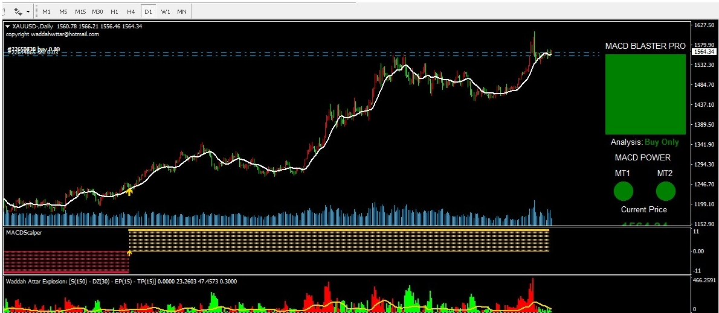This screenshot has height=313, width=719.
Task: Open the dropdown arrow beside the template icon
Action: (x=28, y=11)
